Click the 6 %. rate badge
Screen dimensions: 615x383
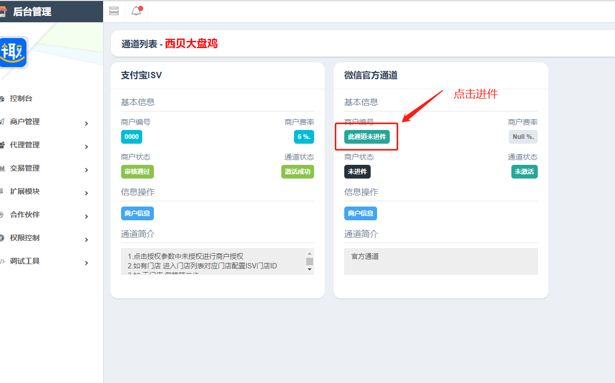tap(304, 137)
